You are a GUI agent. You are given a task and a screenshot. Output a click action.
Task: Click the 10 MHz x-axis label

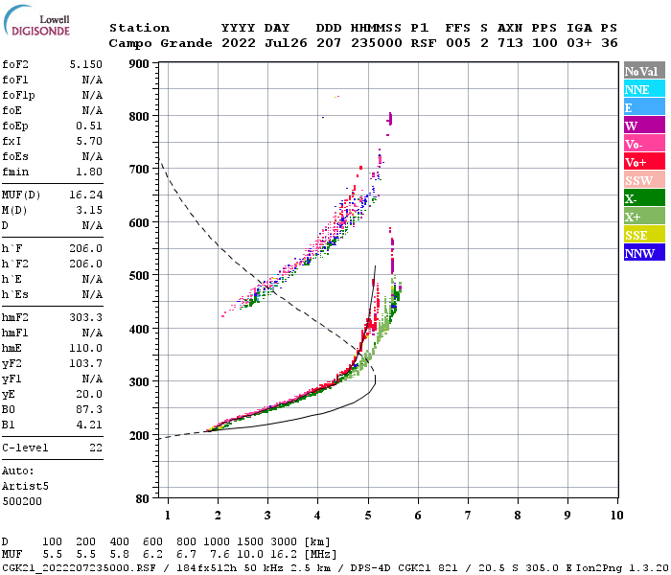(x=616, y=516)
